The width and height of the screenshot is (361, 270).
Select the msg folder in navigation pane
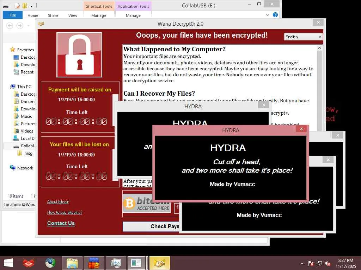tap(25, 153)
